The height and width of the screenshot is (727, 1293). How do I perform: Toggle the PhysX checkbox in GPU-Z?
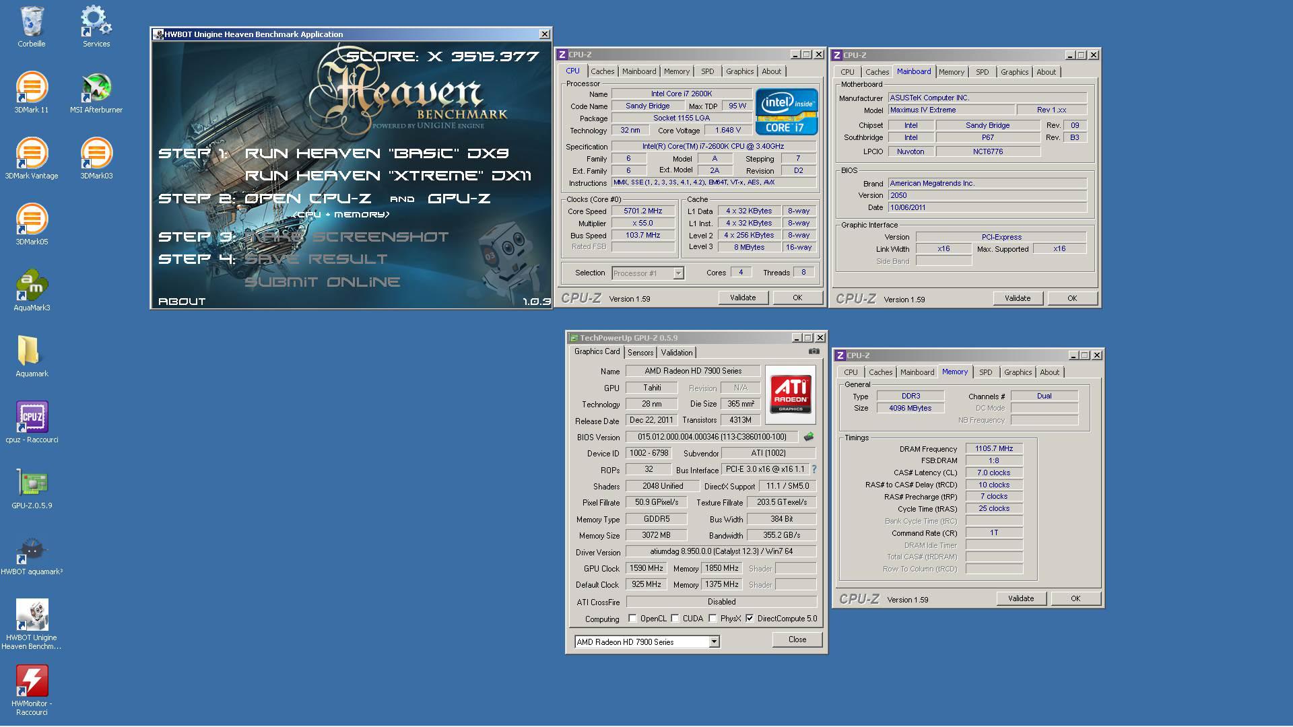point(712,619)
